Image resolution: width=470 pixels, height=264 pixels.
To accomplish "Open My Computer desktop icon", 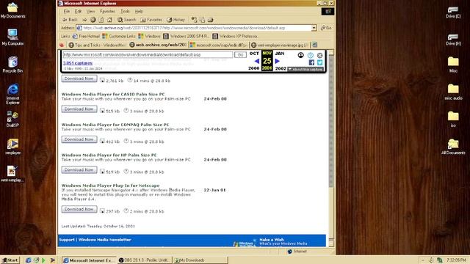I will point(12,37).
